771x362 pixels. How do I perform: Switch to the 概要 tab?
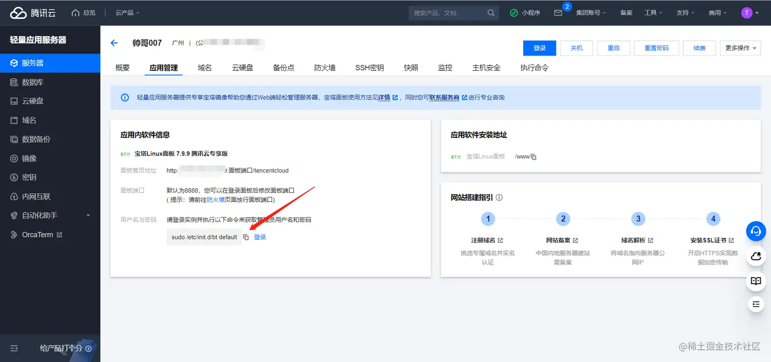pyautogui.click(x=122, y=67)
